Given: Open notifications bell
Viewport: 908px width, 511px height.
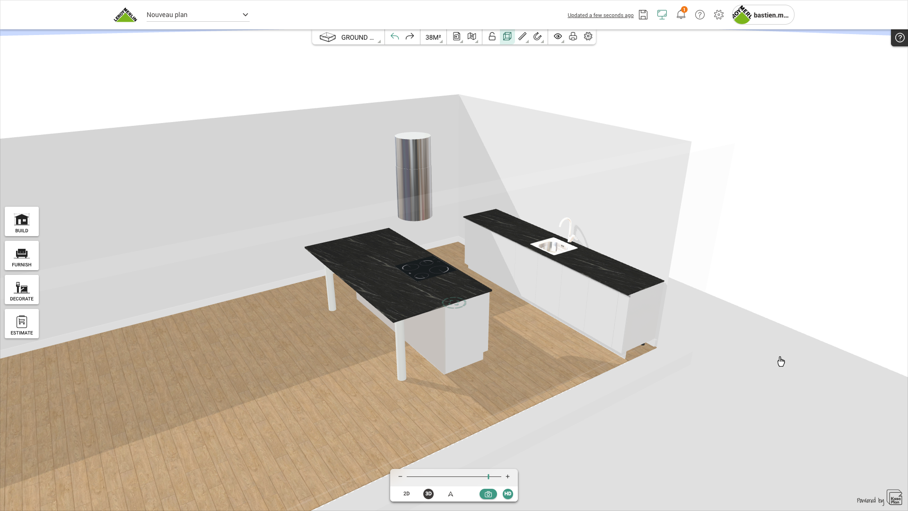Looking at the screenshot, I should (681, 15).
